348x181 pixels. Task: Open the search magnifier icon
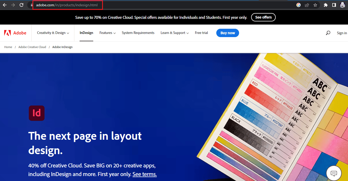click(328, 33)
